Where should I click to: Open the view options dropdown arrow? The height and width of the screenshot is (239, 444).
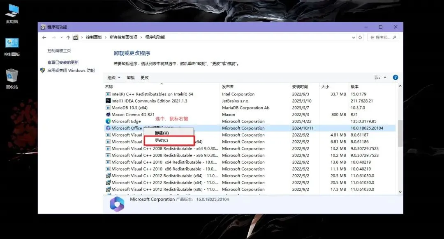point(385,77)
